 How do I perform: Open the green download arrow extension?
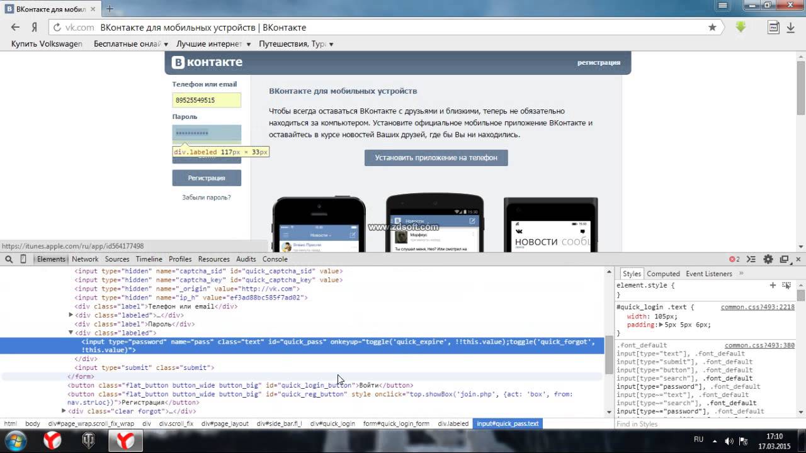(741, 27)
